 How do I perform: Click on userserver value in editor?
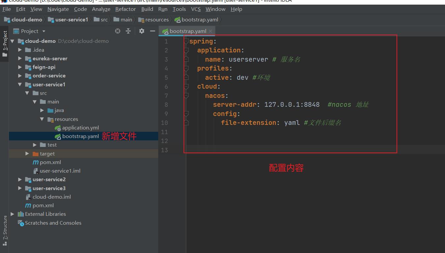point(249,60)
